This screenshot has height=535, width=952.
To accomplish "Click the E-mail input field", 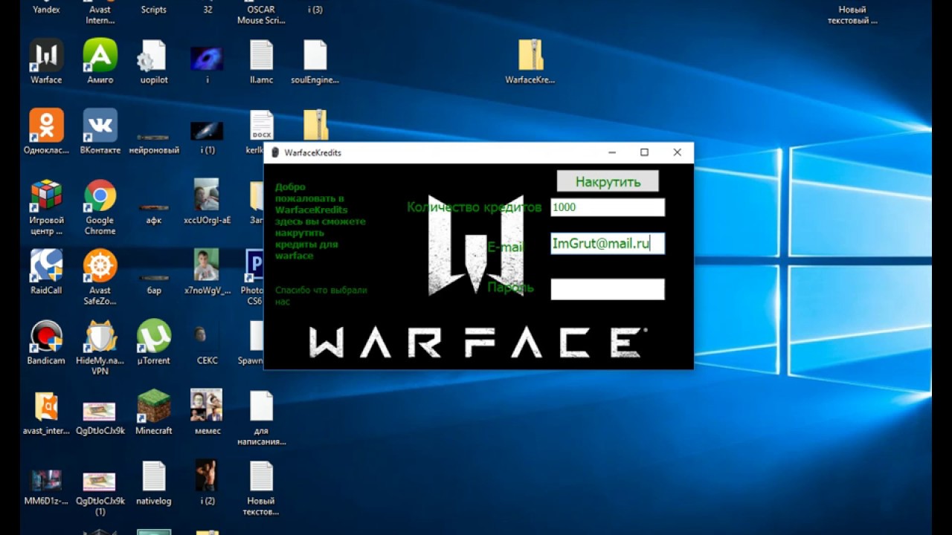I will tap(608, 244).
